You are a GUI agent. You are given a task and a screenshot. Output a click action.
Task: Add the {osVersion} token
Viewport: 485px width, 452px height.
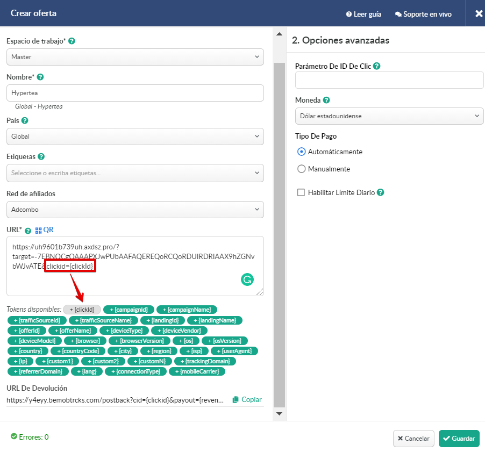click(x=225, y=341)
